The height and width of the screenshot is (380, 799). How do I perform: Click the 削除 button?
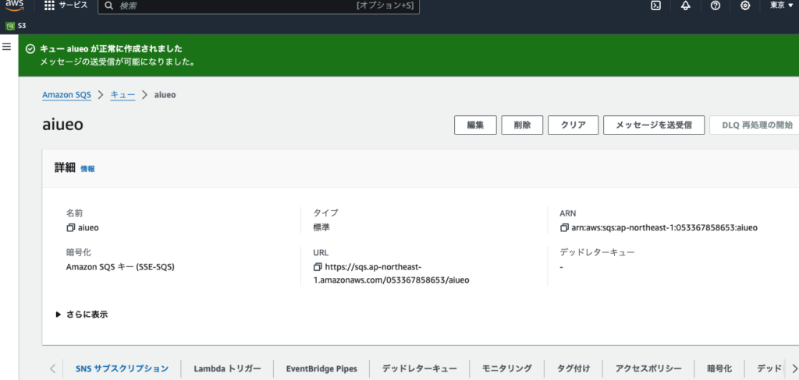pos(522,125)
